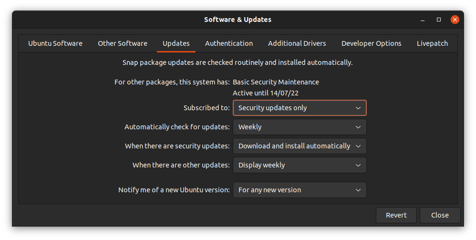
Task: Click 'For other packages, this system has:' label
Action: [x=172, y=83]
